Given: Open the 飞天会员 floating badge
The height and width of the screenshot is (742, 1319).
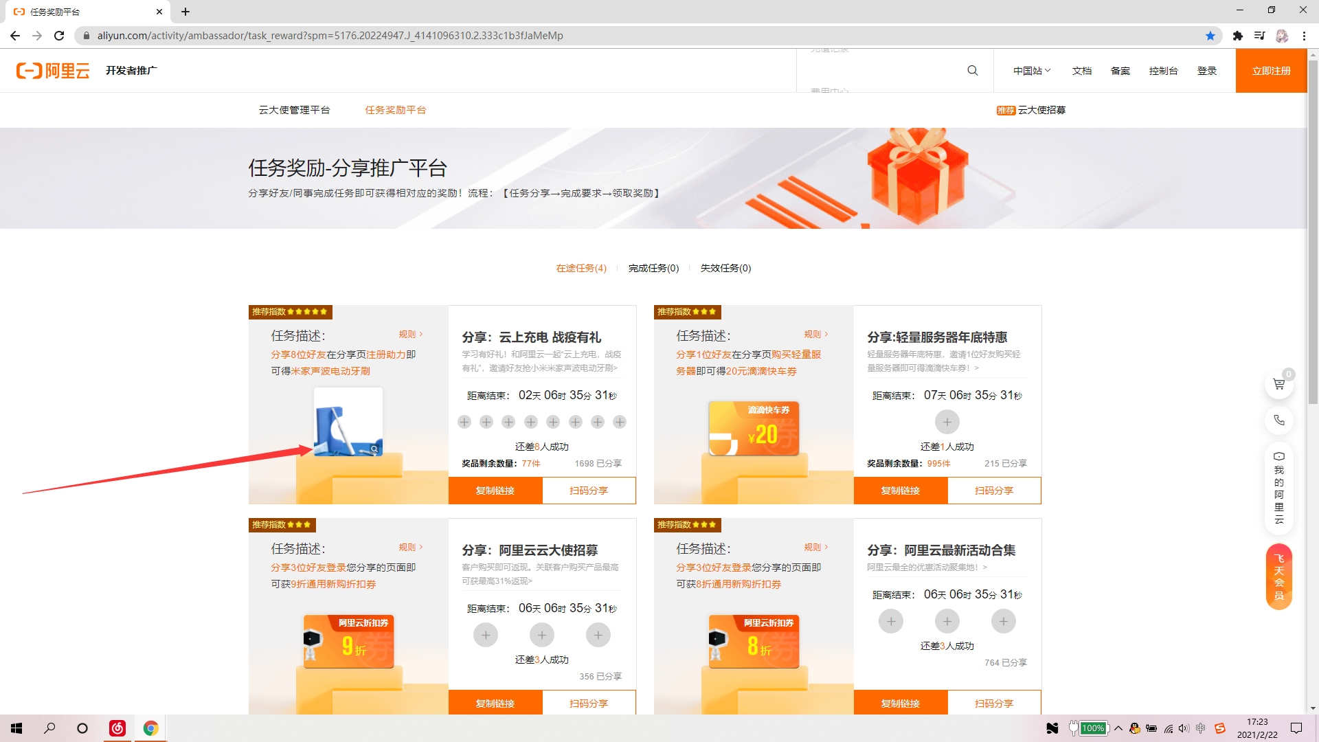Looking at the screenshot, I should point(1279,576).
